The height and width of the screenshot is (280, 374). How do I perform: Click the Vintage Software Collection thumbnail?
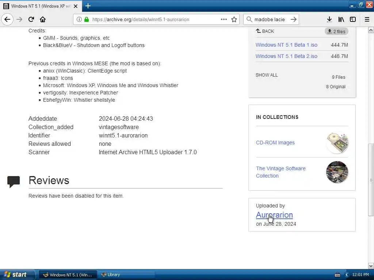tap(337, 172)
